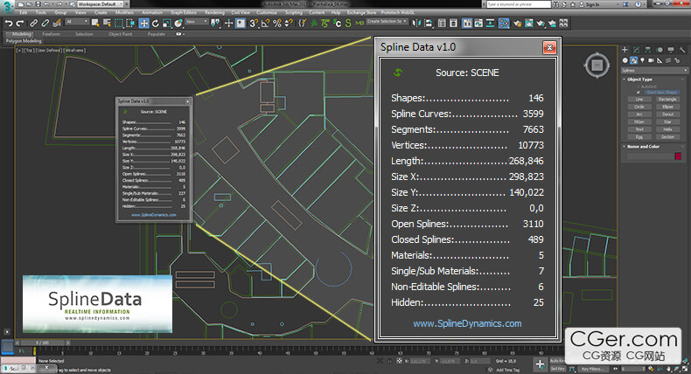Open Scene Explorer from toolbar
This screenshot has height=374, width=691.
[x=442, y=23]
